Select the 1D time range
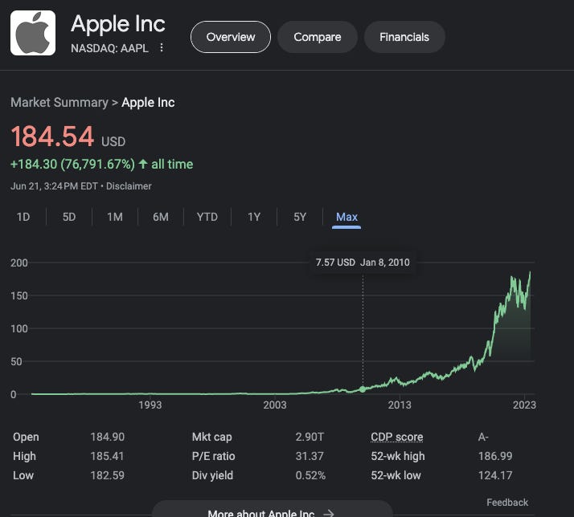This screenshot has width=574, height=517. pos(23,217)
